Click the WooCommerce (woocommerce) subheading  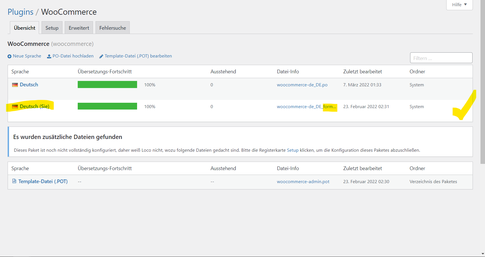(x=50, y=44)
